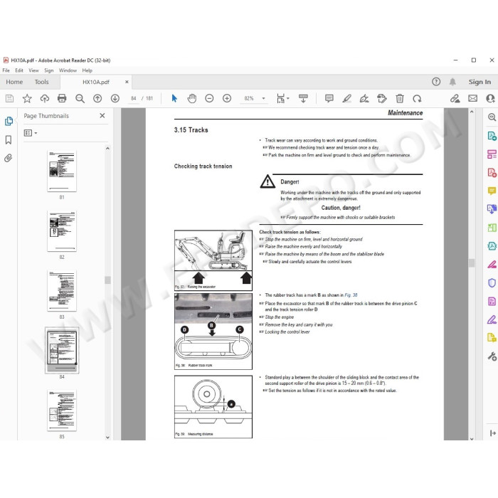Close the HX10A.pdf tab

[x=127, y=82]
